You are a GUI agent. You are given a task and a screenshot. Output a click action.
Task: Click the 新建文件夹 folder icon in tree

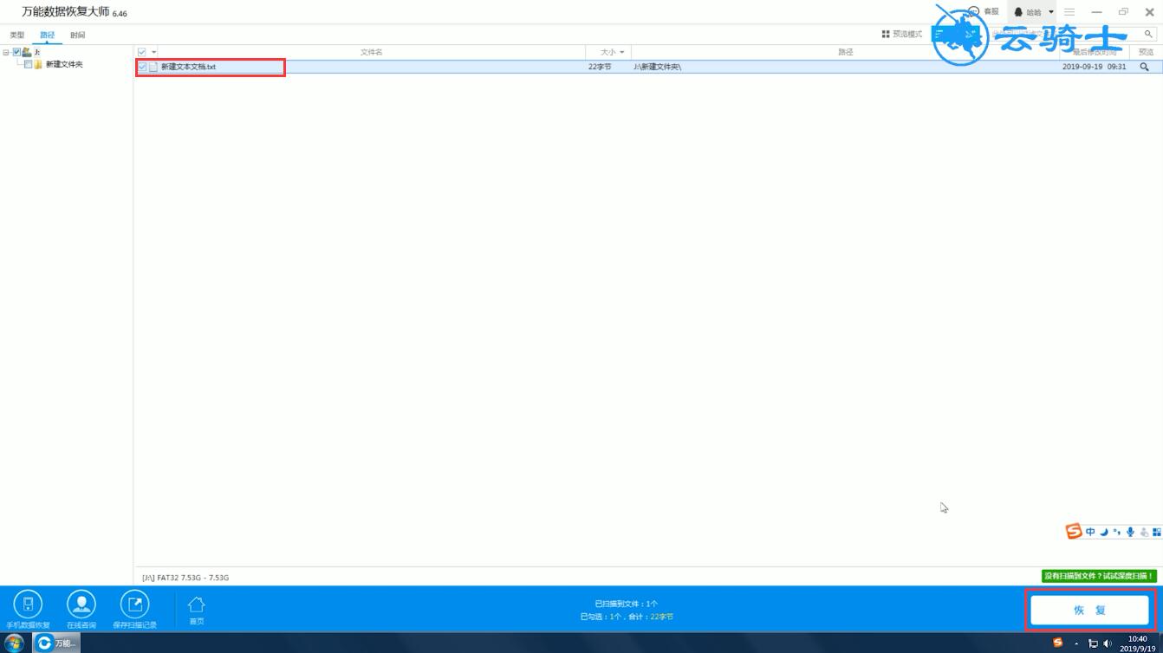coord(38,64)
